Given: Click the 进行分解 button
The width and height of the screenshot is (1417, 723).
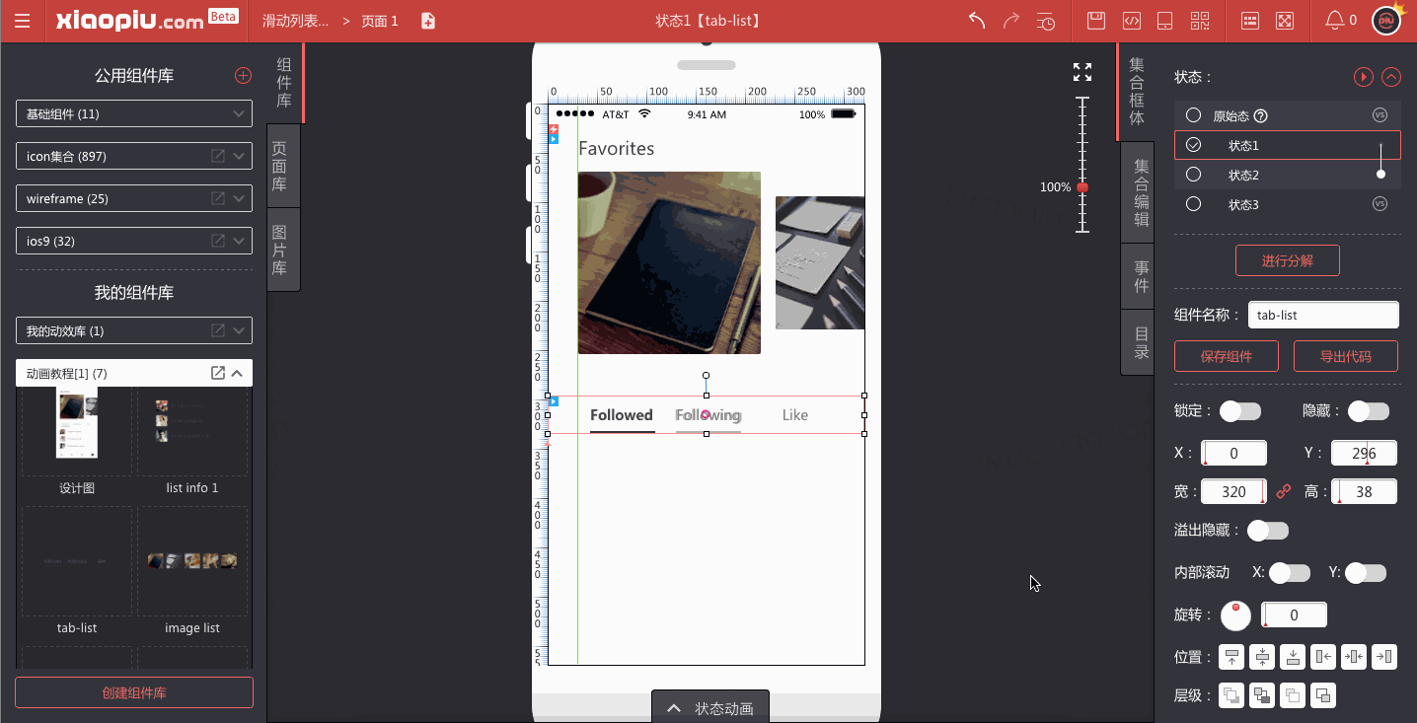Looking at the screenshot, I should tap(1287, 260).
